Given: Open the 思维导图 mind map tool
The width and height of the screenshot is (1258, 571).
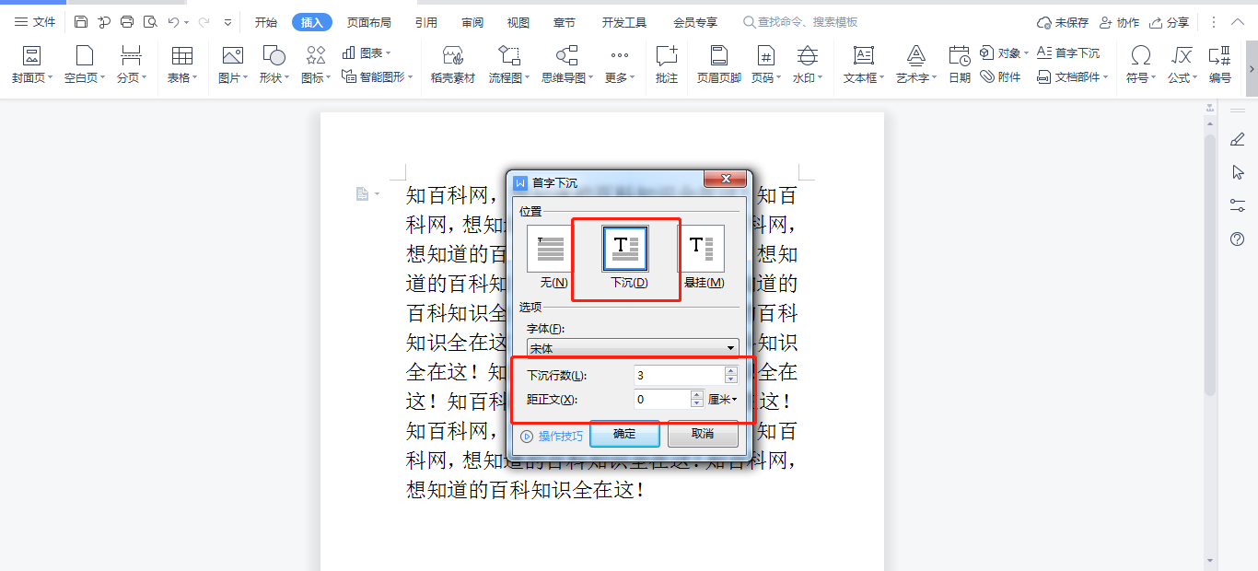Looking at the screenshot, I should pos(567,64).
